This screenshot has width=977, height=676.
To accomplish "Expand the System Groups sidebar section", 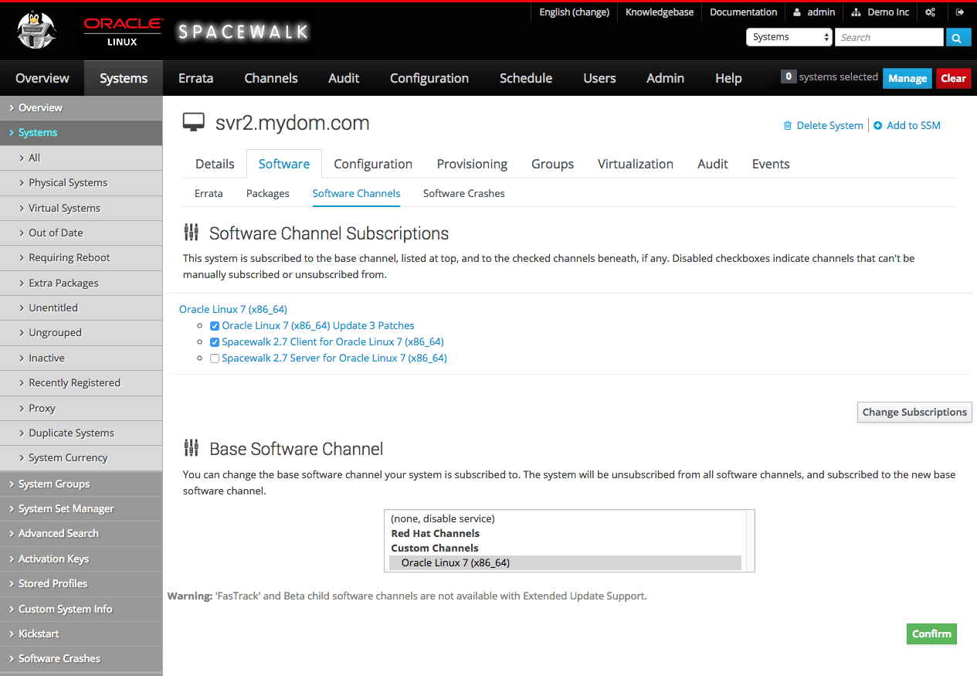I will tap(81, 484).
